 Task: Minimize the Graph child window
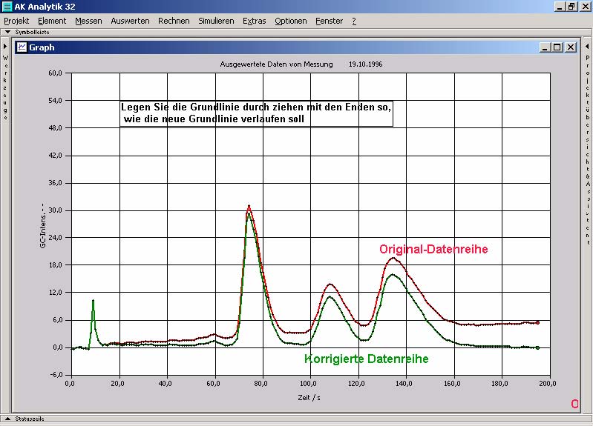click(545, 47)
